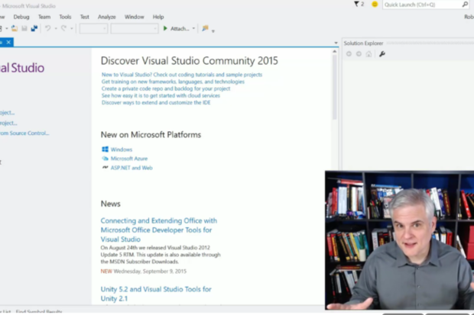Click the ASP.NET icon
474x315 pixels.
pyautogui.click(x=105, y=167)
